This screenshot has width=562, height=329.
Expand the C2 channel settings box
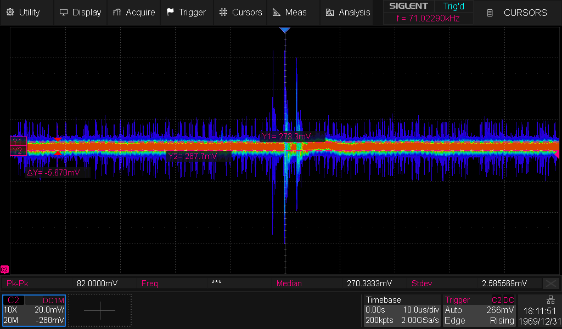(x=34, y=310)
